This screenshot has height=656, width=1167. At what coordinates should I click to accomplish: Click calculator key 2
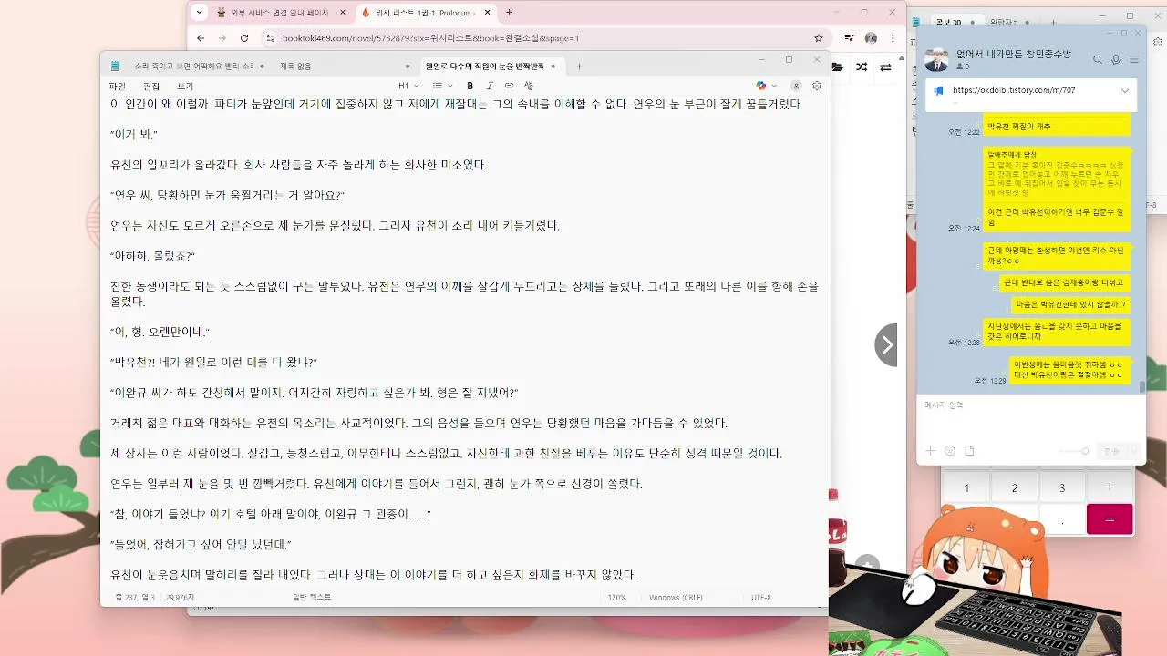[1015, 487]
